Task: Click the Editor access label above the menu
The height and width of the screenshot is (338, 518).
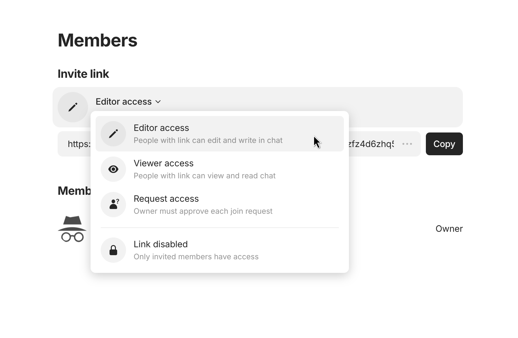Action: [123, 102]
